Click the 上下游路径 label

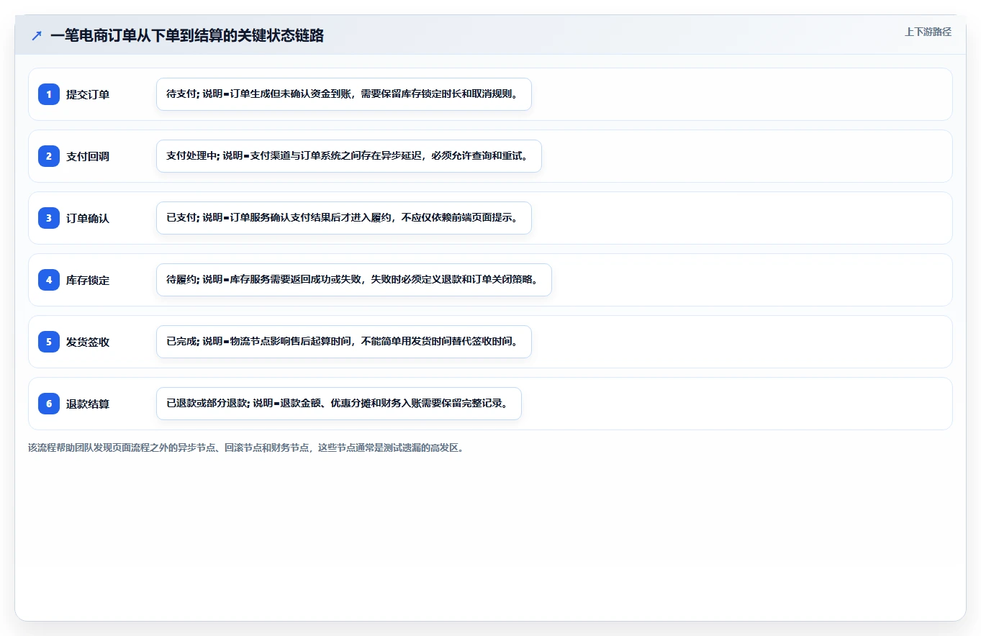[928, 32]
